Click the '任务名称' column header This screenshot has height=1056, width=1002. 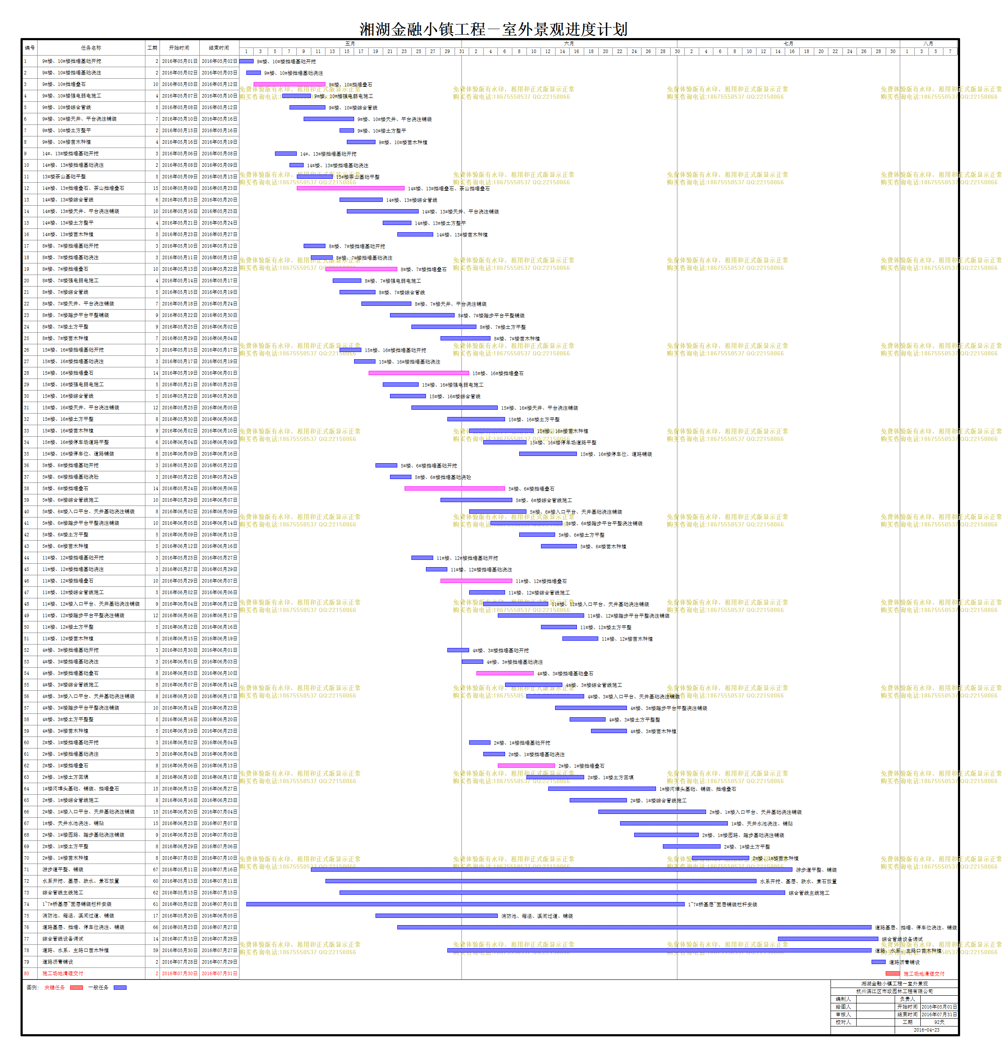click(x=91, y=47)
